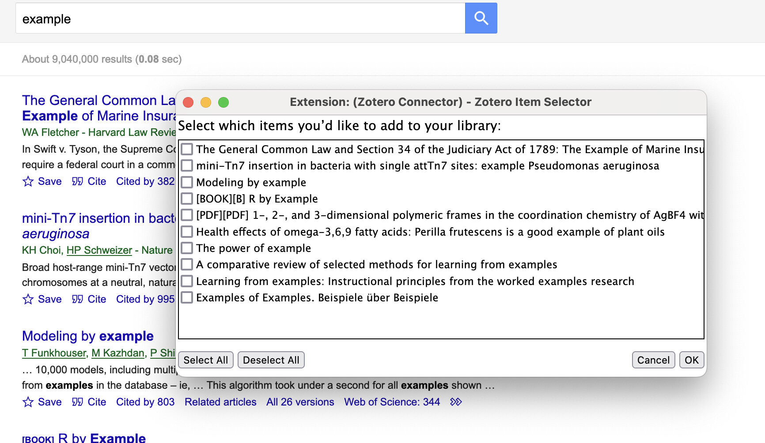Tick 'Examples of Examples. Beispiele über Beispiele' checkbox
The height and width of the screenshot is (443, 765).
[187, 297]
